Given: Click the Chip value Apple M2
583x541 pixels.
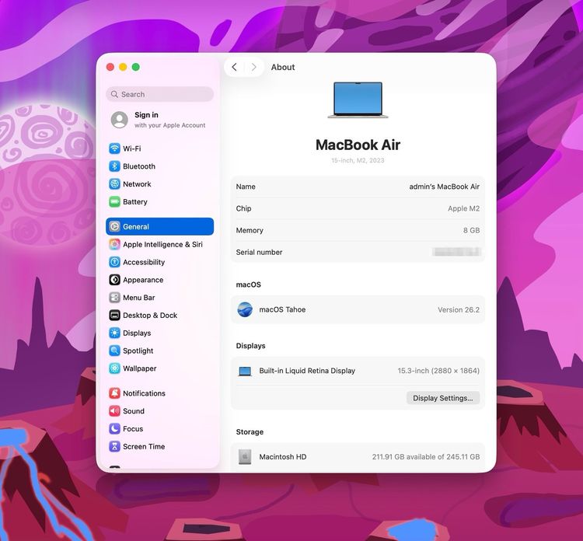Looking at the screenshot, I should click(463, 208).
